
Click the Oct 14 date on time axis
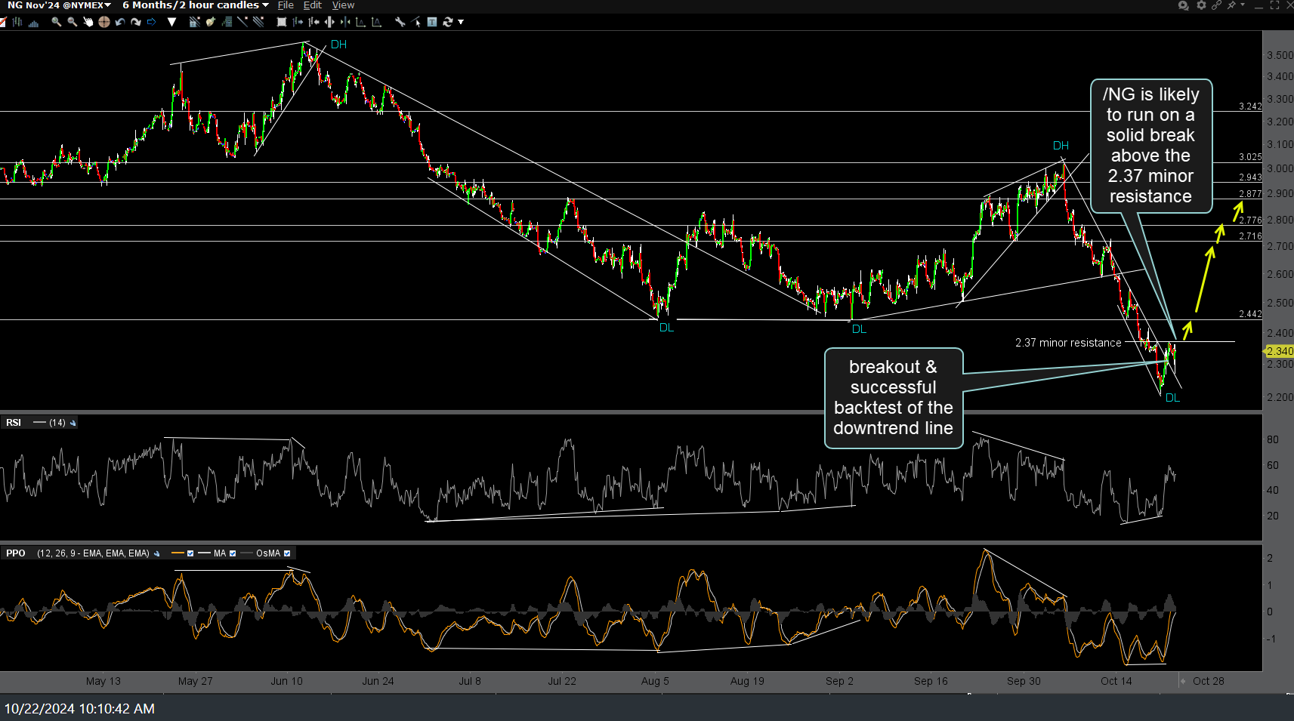(1116, 681)
